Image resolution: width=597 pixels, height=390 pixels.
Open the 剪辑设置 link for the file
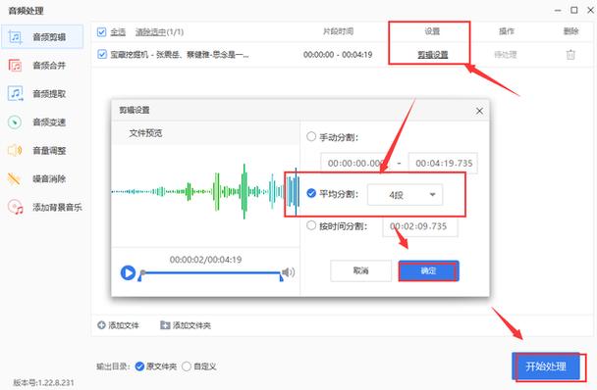coord(432,55)
